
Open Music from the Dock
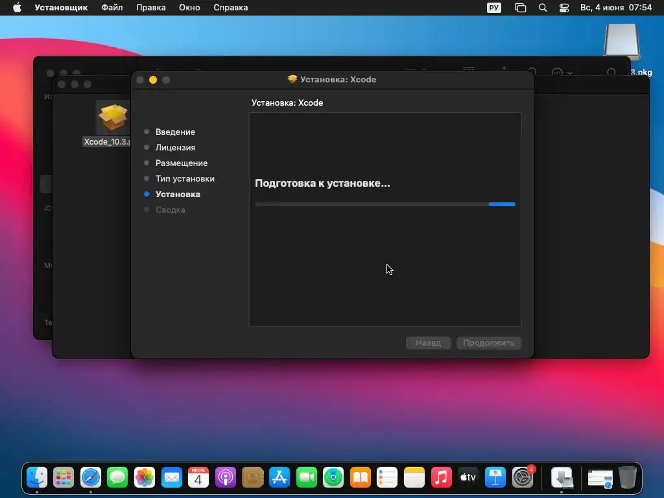441,478
